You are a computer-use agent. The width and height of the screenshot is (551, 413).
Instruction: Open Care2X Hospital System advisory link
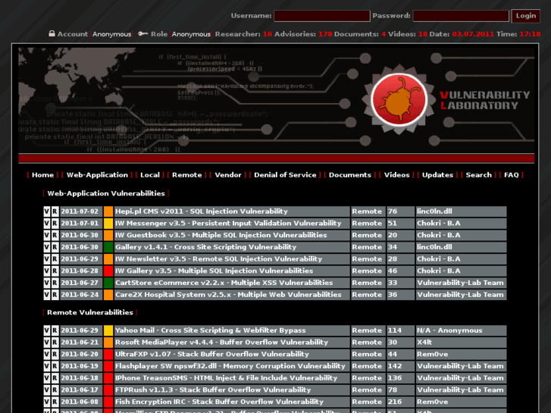pos(228,296)
